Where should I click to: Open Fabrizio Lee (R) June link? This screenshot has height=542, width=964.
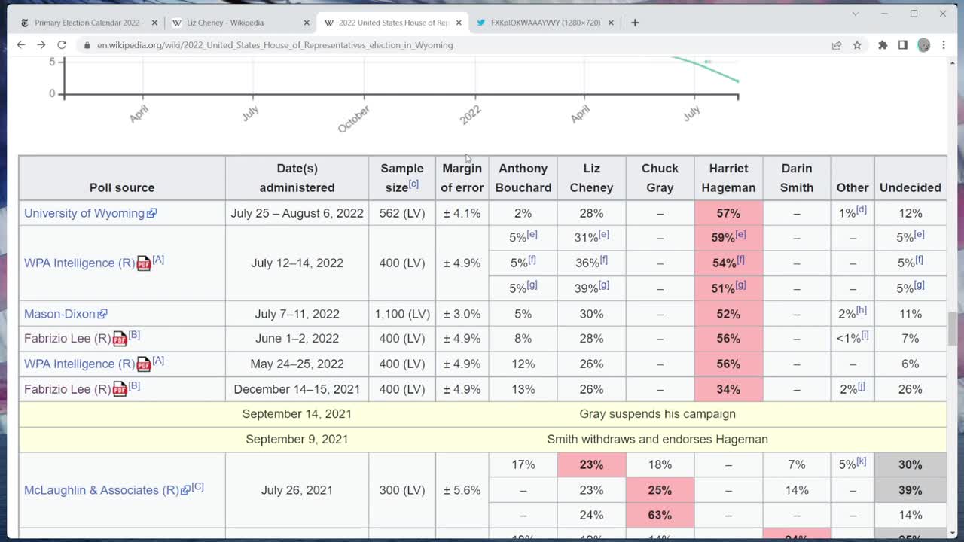[67, 339]
